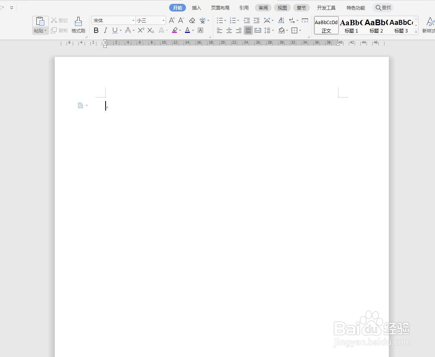Screen dimensions: 435x357
Task: Open the 审阅 tab
Action: tap(263, 8)
